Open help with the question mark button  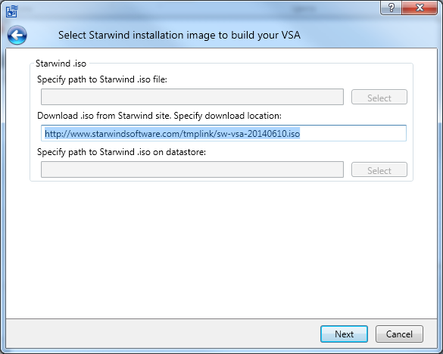click(391, 8)
